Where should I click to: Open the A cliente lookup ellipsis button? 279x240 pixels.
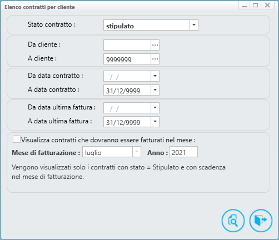pos(155,59)
